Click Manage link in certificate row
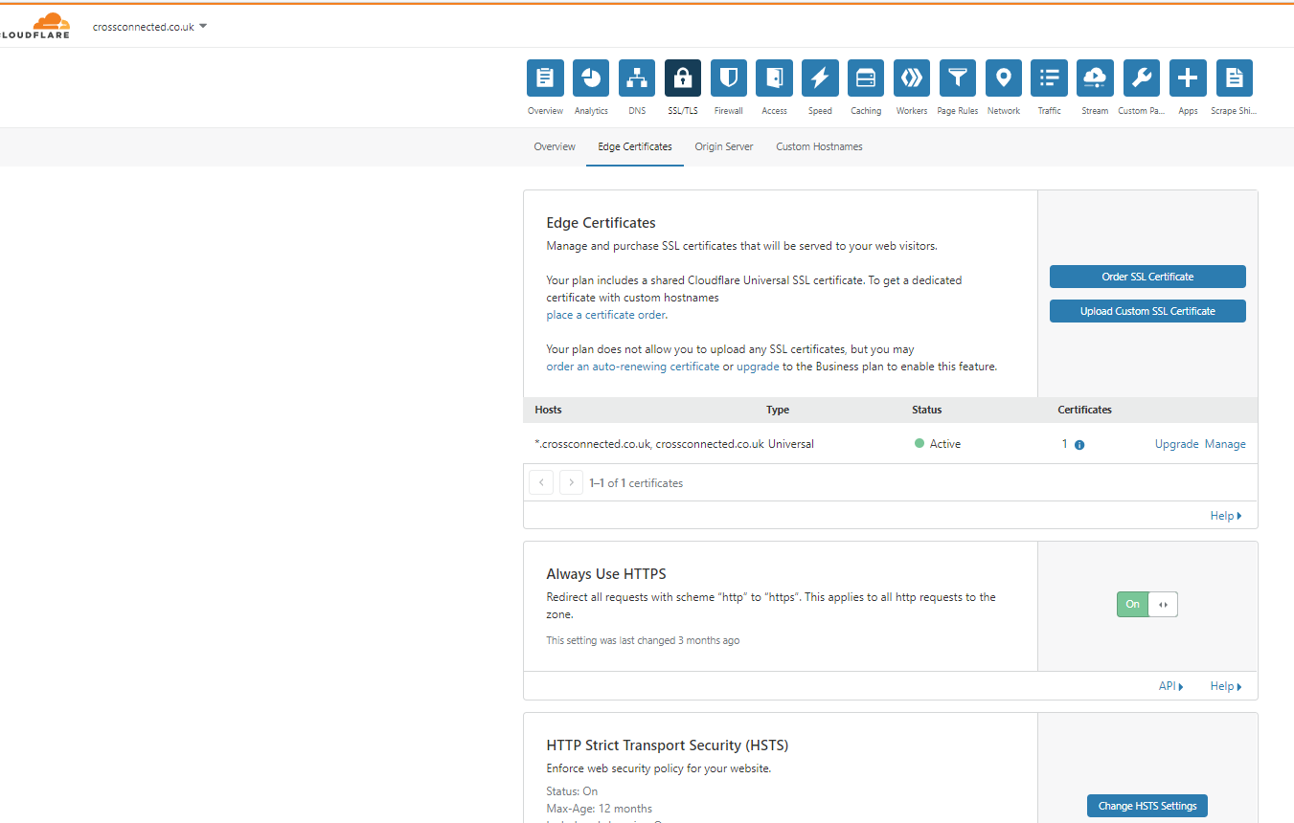This screenshot has width=1294, height=823. point(1225,444)
